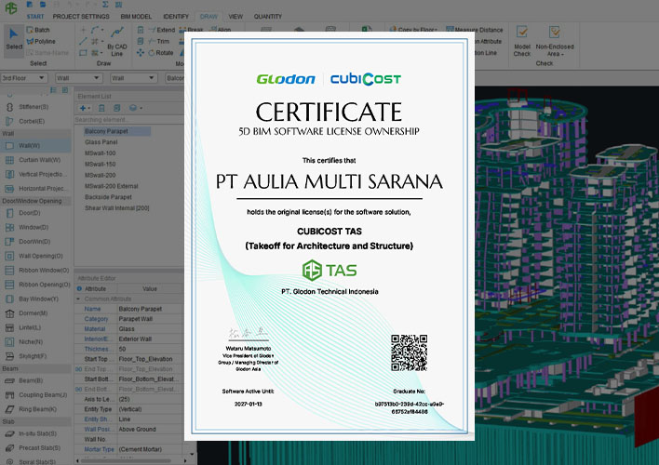
Task: Open the first Wall category dropdown
Action: tap(79, 78)
